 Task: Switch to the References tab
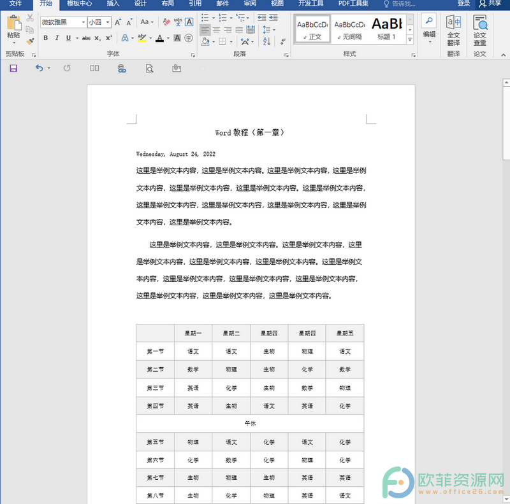[x=195, y=4]
